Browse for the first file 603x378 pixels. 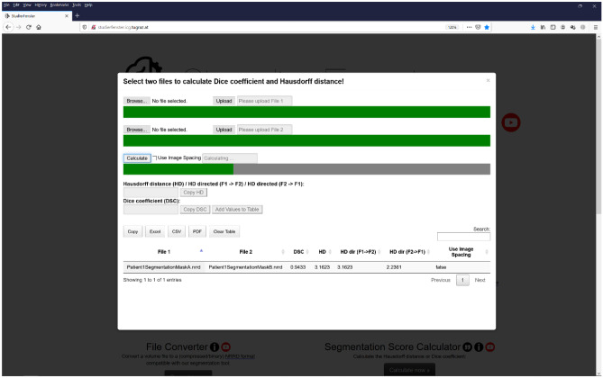(135, 101)
